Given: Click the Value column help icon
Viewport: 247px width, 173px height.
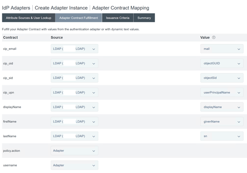Looking at the screenshot, I should [214, 37].
